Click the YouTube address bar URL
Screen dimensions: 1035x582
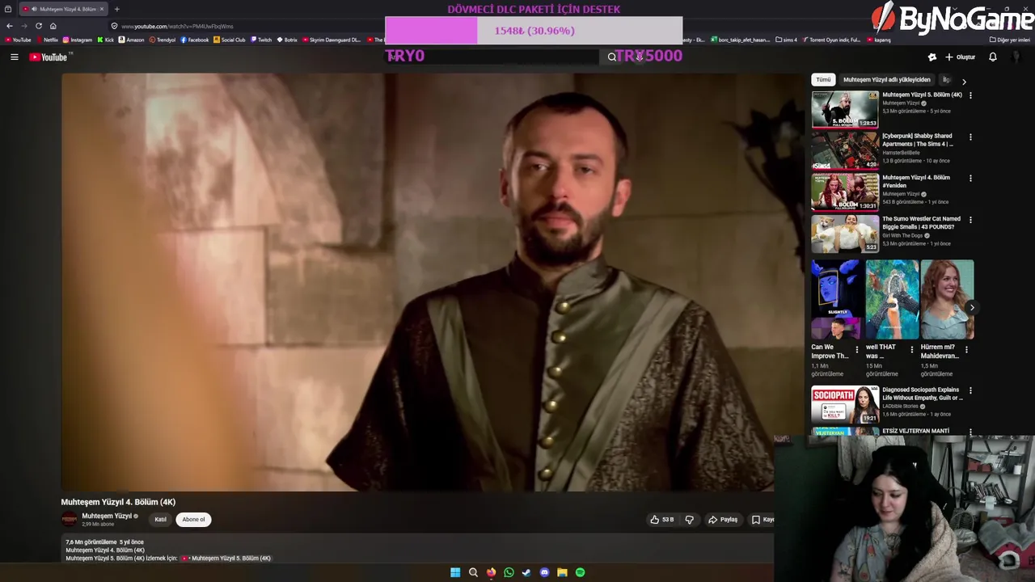(177, 26)
